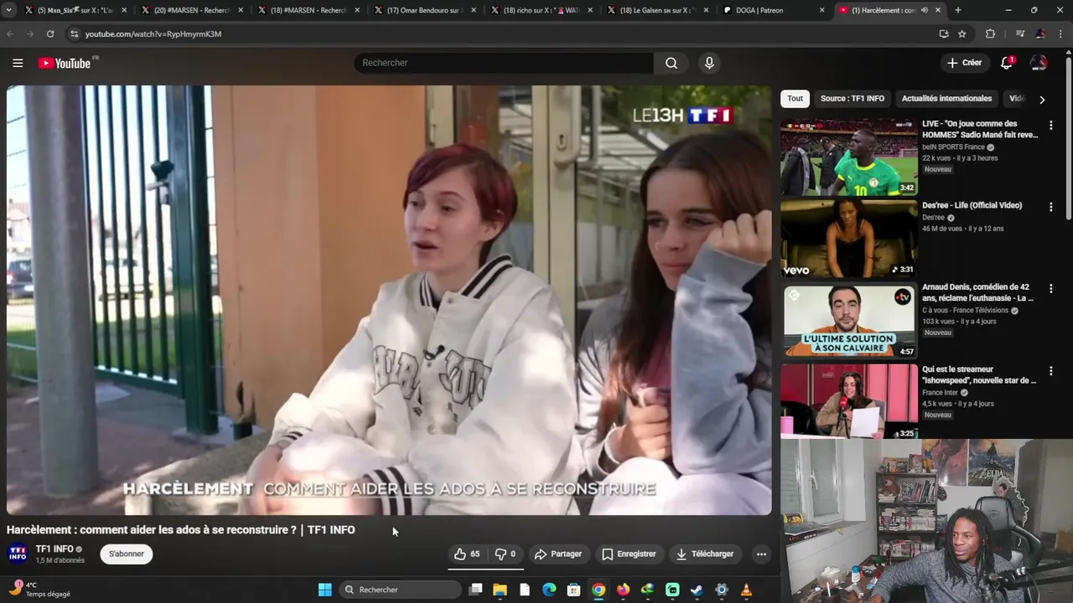
Task: Open options for Des'ree Life video
Action: (x=1050, y=206)
